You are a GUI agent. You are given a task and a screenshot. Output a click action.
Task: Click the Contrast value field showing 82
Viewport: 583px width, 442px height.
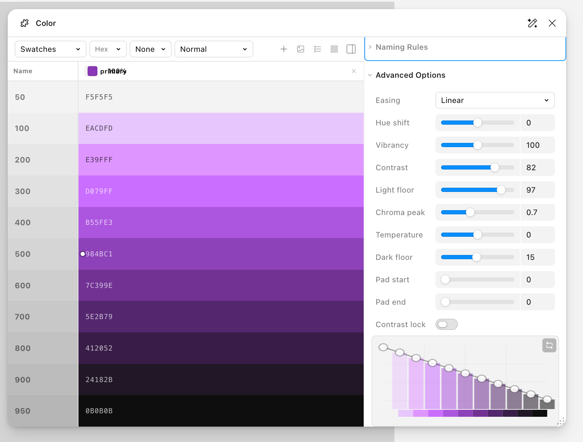point(538,167)
